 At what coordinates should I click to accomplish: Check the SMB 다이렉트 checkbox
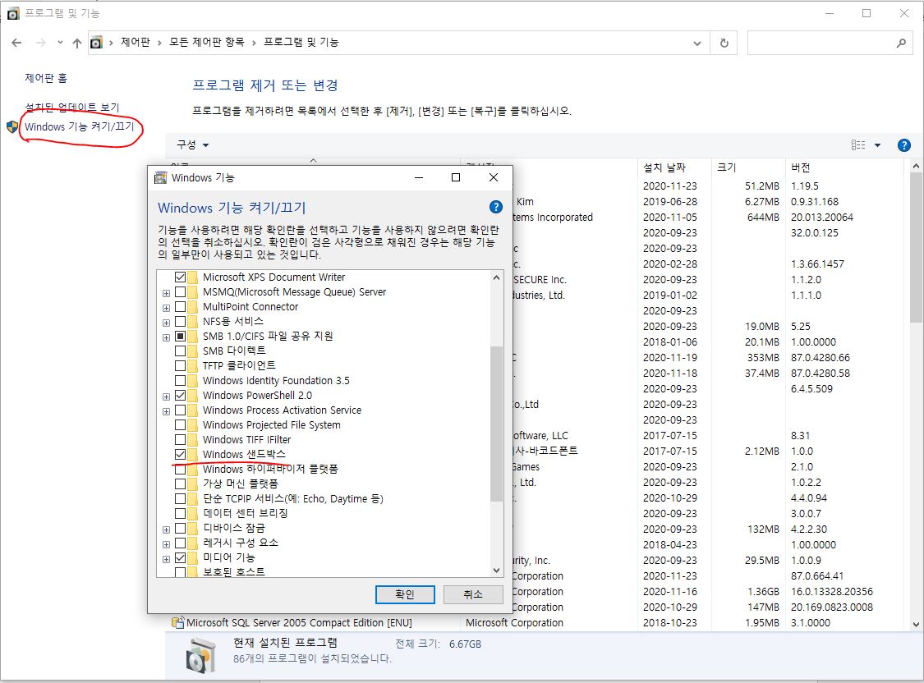tap(181, 351)
